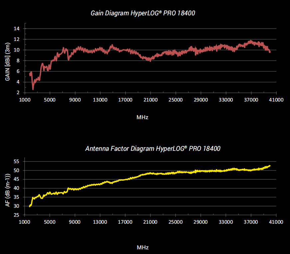Click the 'Gain Diagram HyperLOG PRO 18400' title
290x254 pixels.
pos(143,13)
